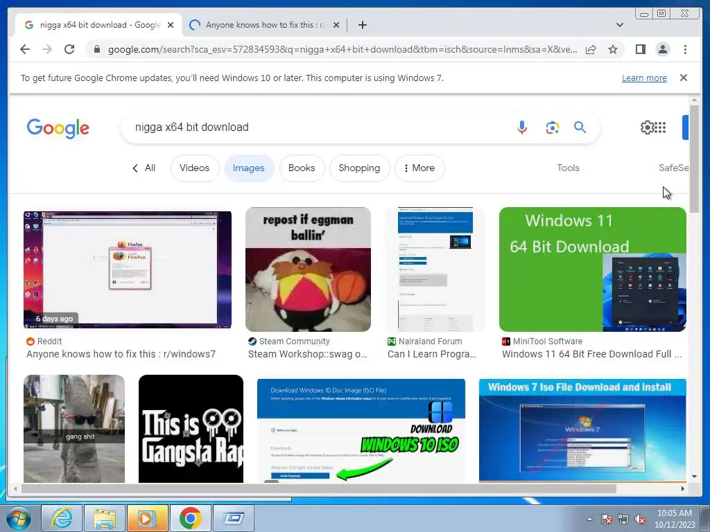Click the Chrome taskbar icon
The image size is (710, 532).
[190, 518]
